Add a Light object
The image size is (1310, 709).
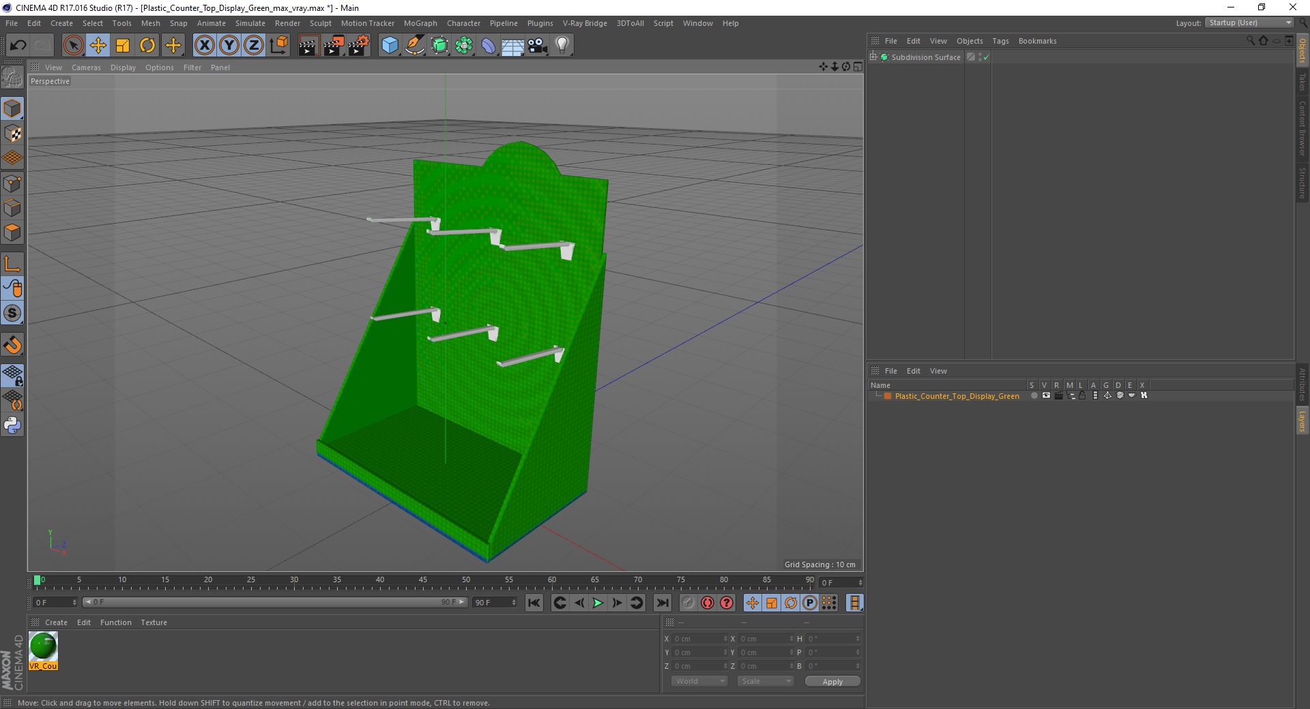pos(562,46)
